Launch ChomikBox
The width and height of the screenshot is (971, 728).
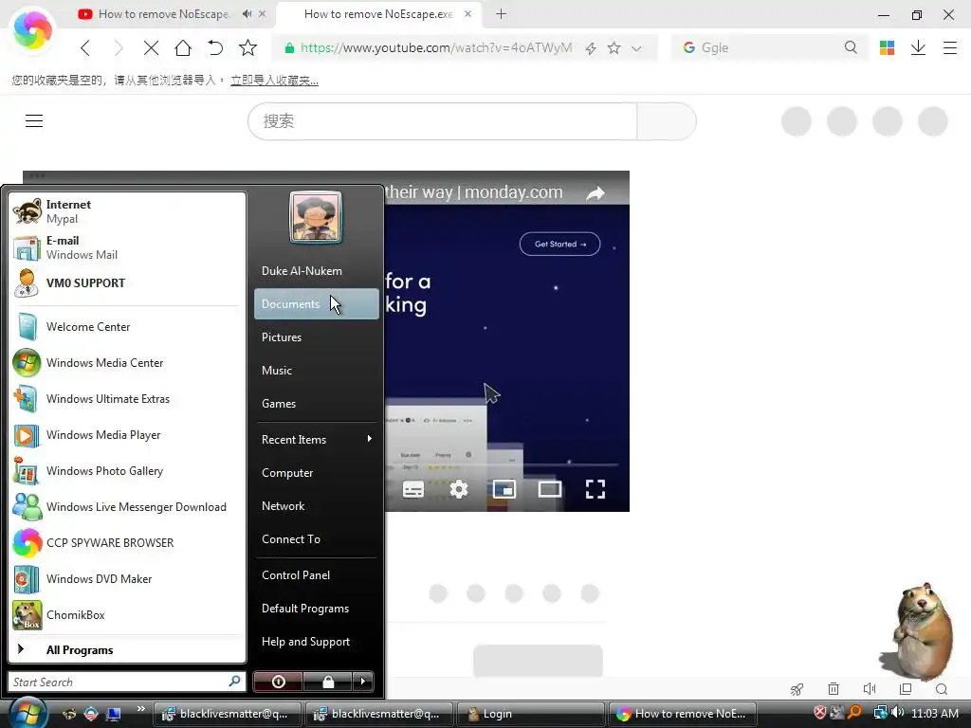(126, 614)
